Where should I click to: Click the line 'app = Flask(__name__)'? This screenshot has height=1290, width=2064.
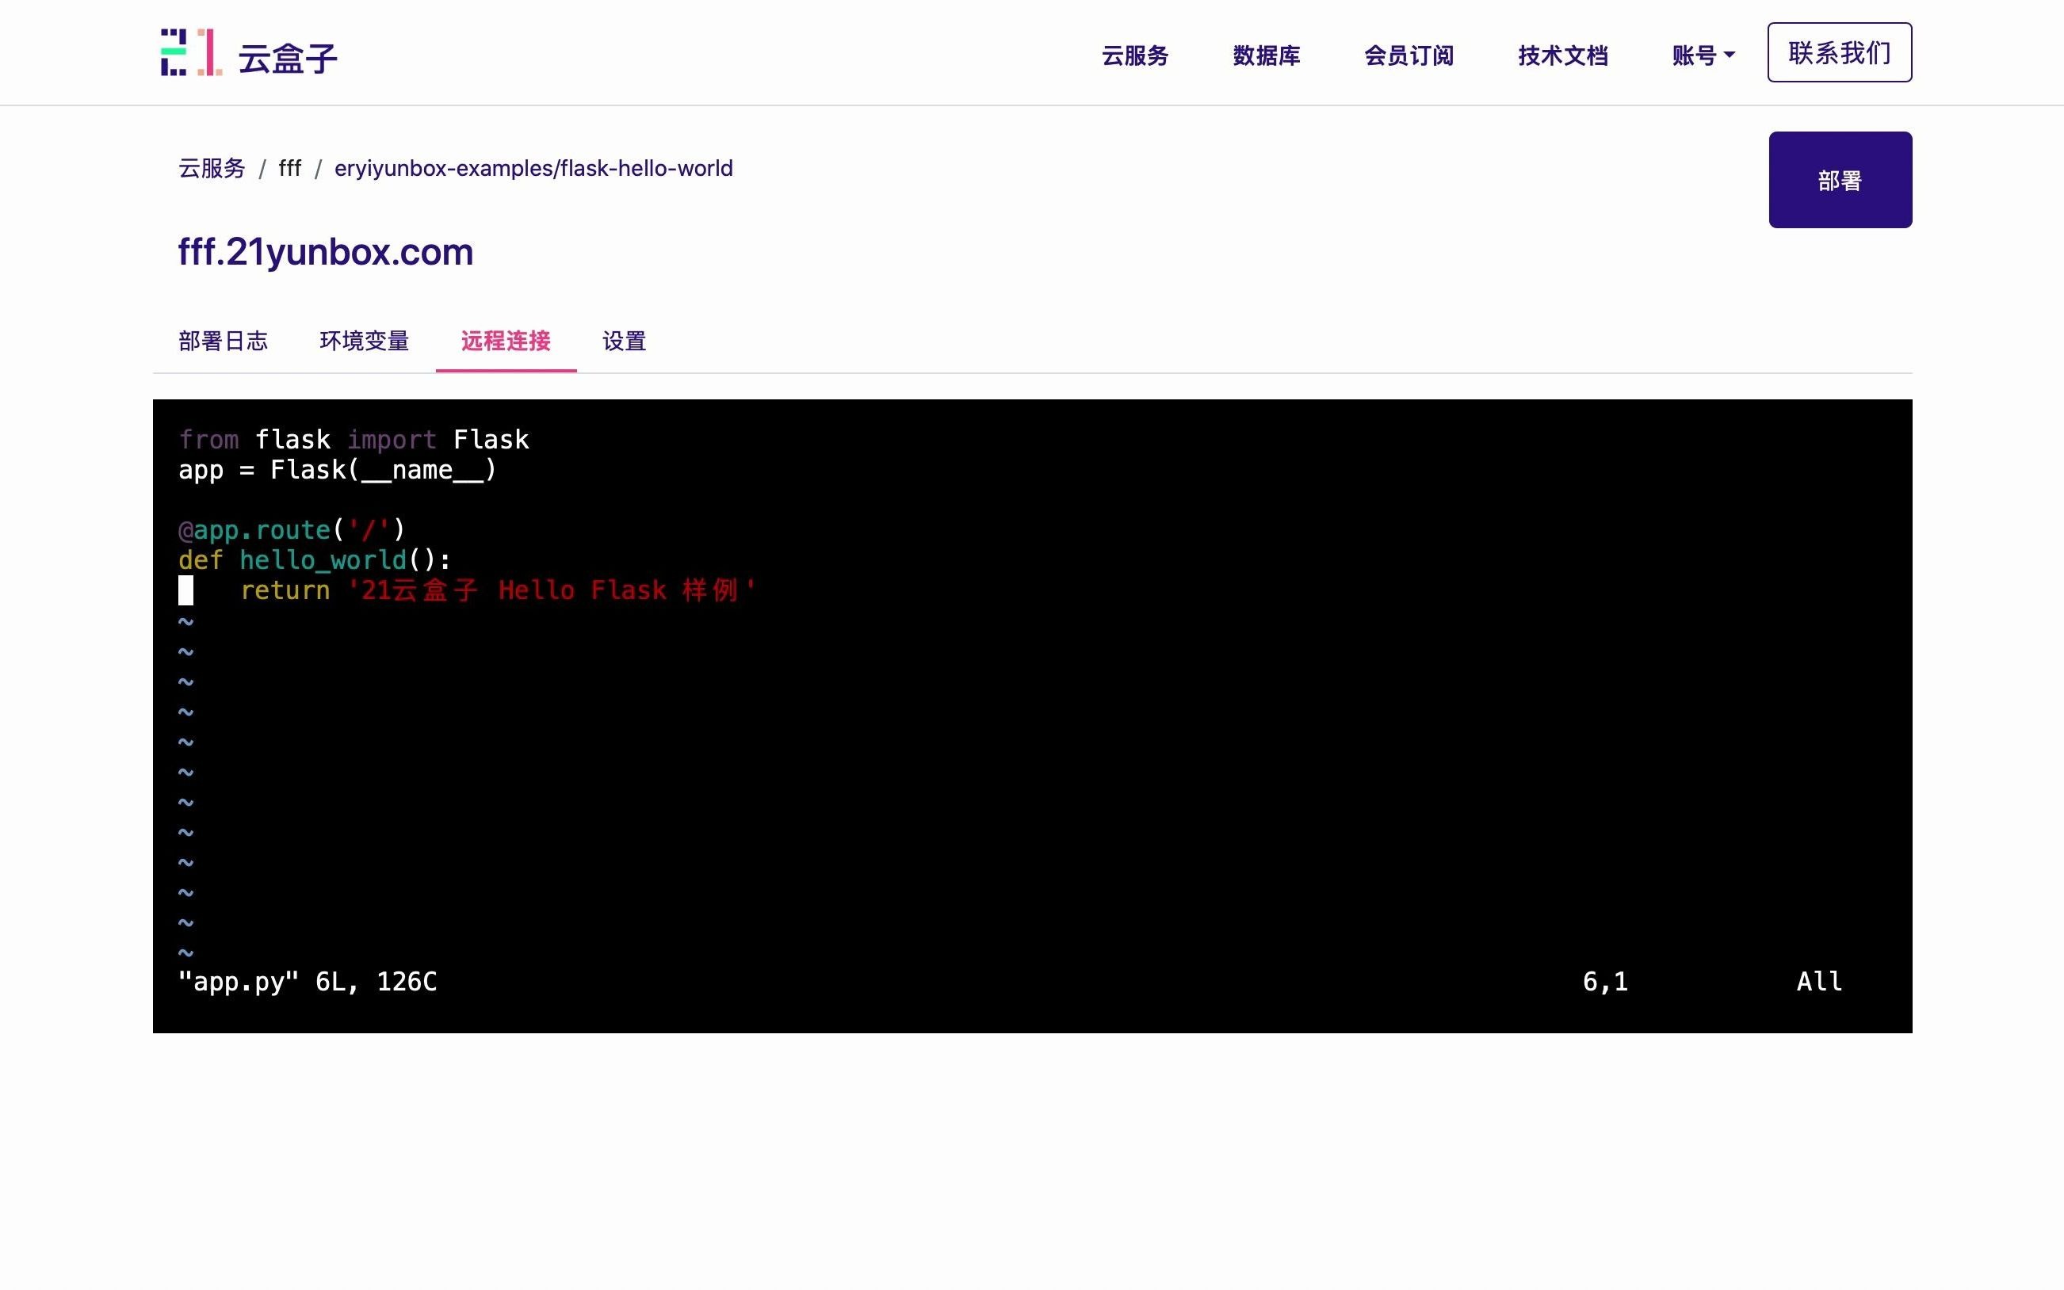pyautogui.click(x=338, y=470)
